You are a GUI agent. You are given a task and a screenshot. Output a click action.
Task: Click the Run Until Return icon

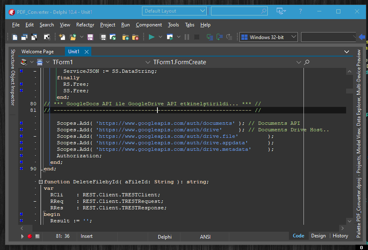229,37
